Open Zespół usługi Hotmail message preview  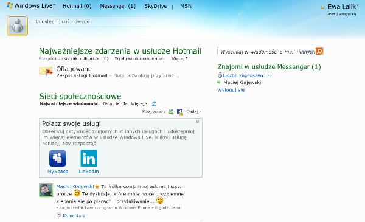[x=117, y=75]
